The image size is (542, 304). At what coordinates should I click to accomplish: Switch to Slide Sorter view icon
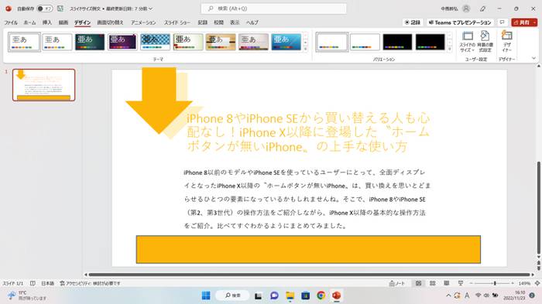[x=432, y=283]
